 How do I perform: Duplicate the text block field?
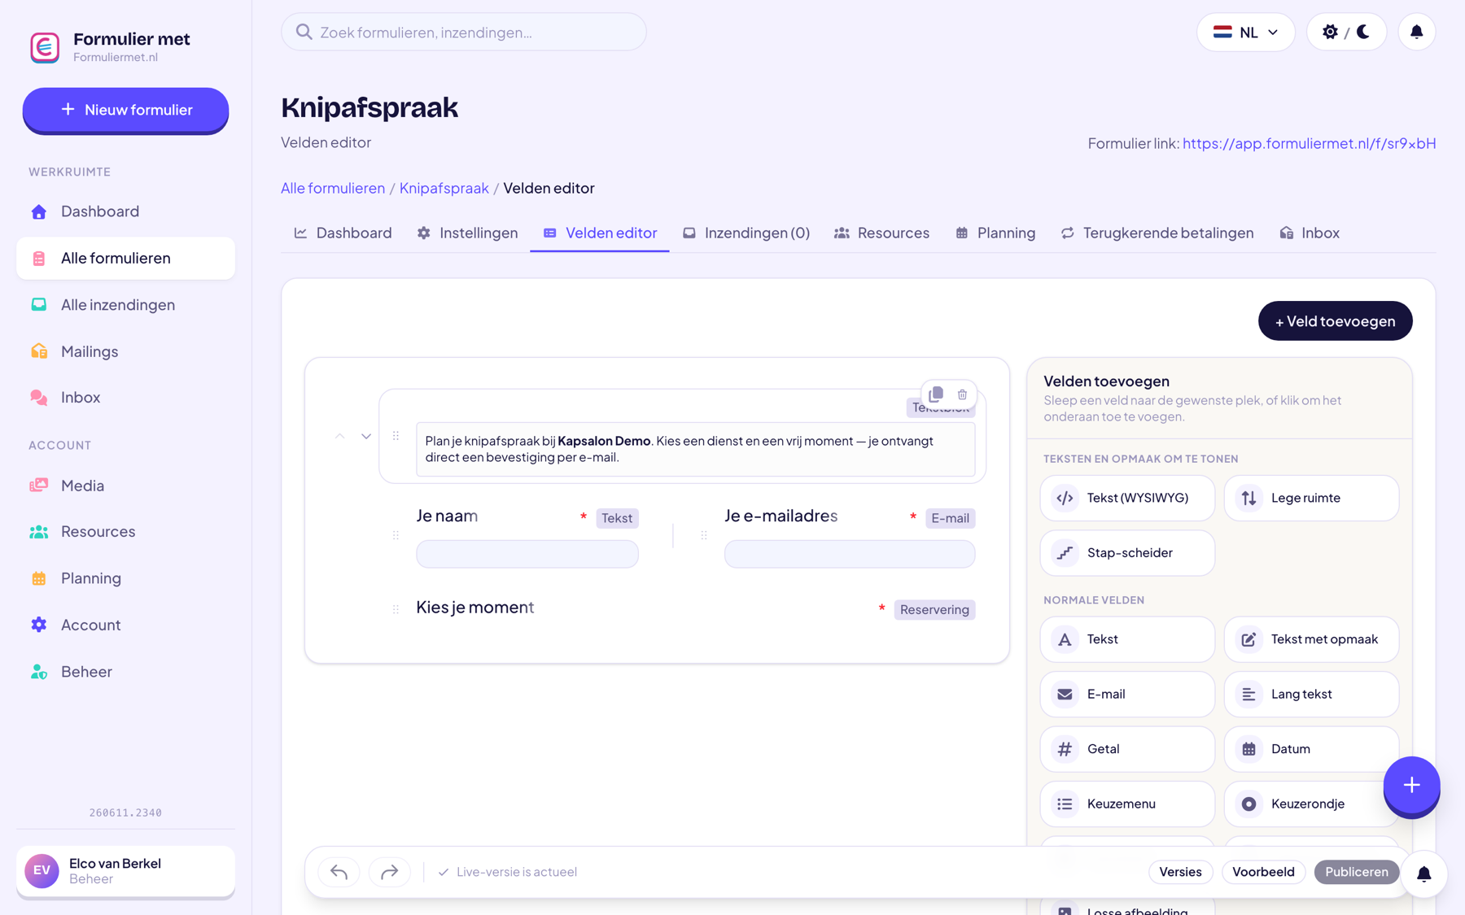click(x=936, y=394)
